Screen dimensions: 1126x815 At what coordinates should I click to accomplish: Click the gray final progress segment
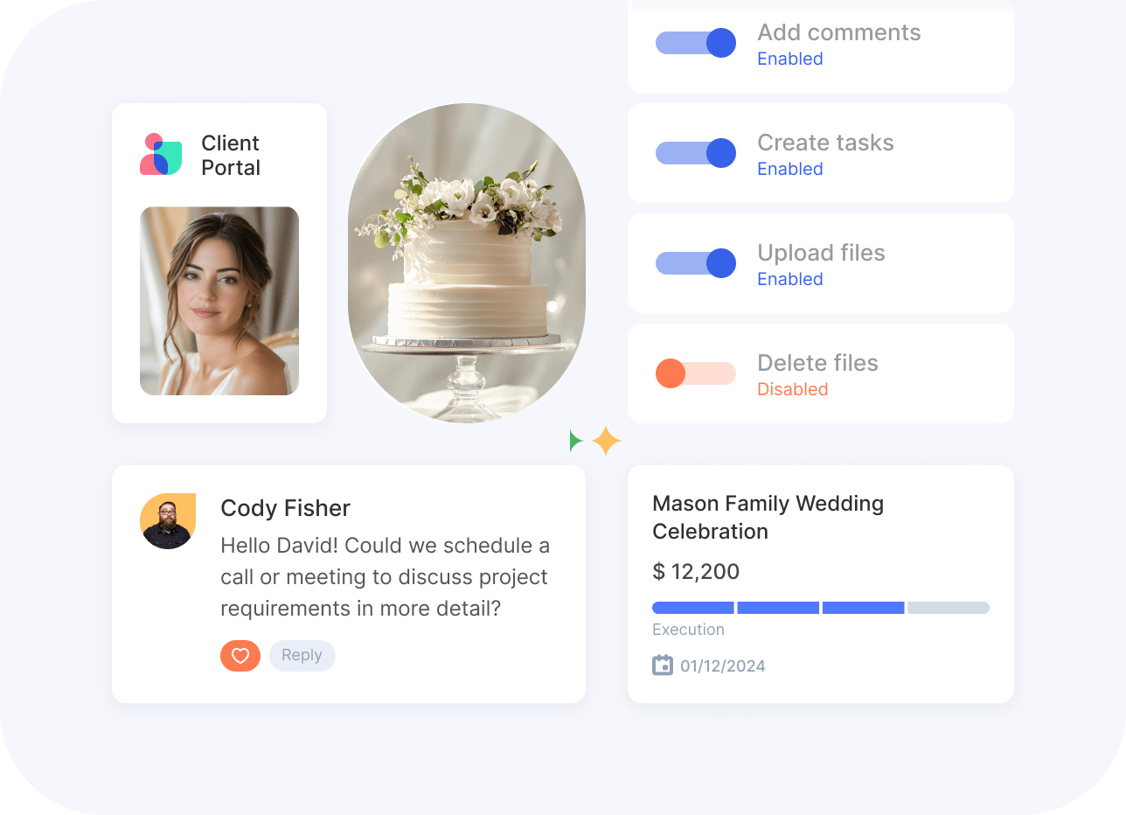[949, 608]
